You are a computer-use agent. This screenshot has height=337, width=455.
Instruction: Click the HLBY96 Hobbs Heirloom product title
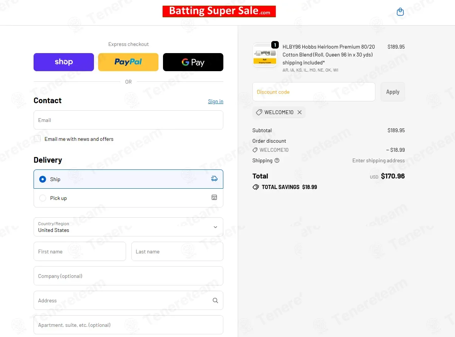329,55
